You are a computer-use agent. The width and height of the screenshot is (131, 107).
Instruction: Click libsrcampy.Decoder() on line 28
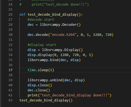pos(60,25)
